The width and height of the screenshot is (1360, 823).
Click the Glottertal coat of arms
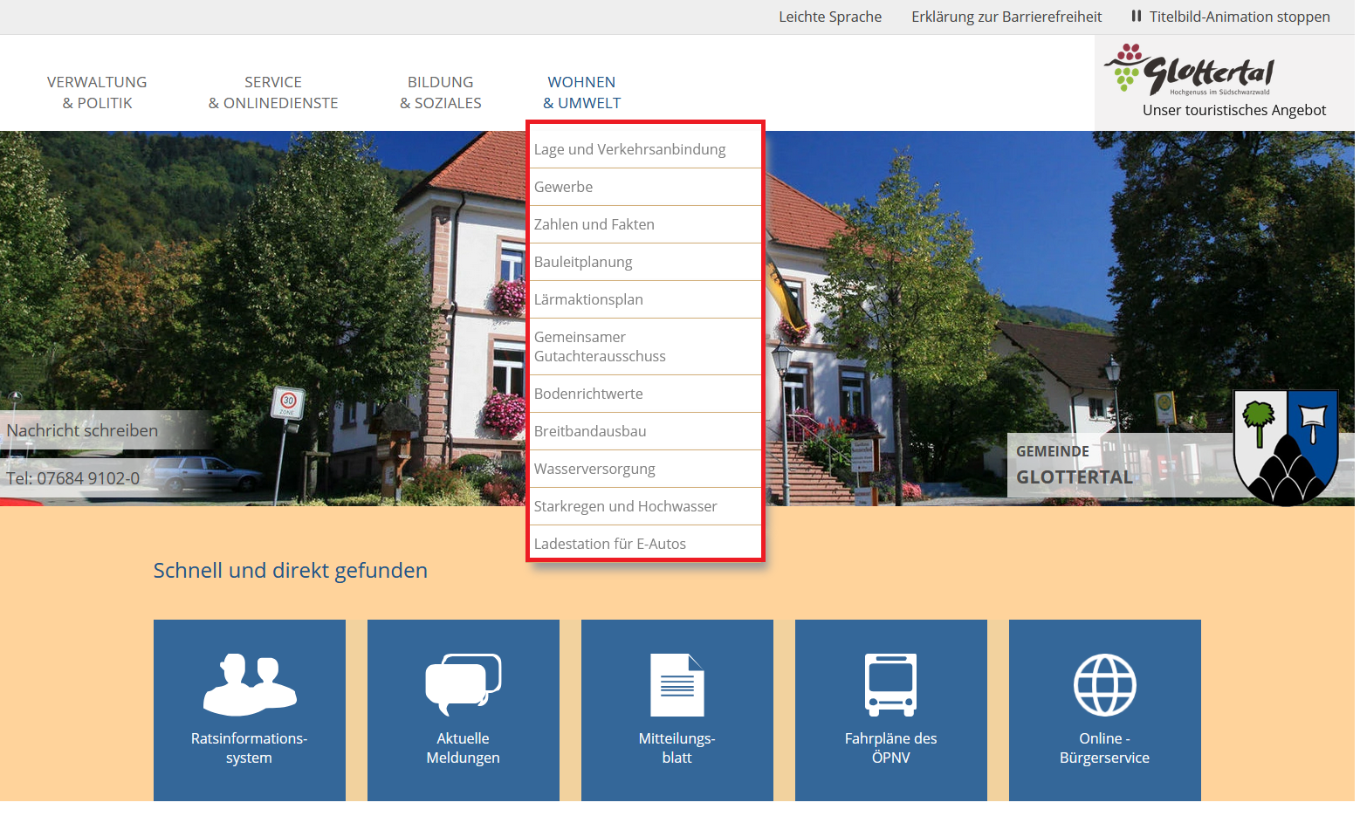click(1285, 446)
